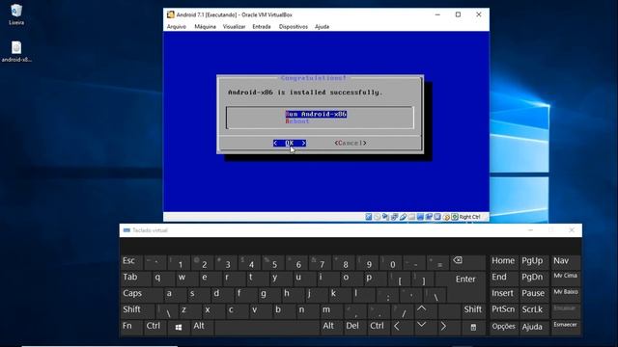The image size is (618, 347).
Task: Click the hard disk activity status icon
Action: point(369,217)
